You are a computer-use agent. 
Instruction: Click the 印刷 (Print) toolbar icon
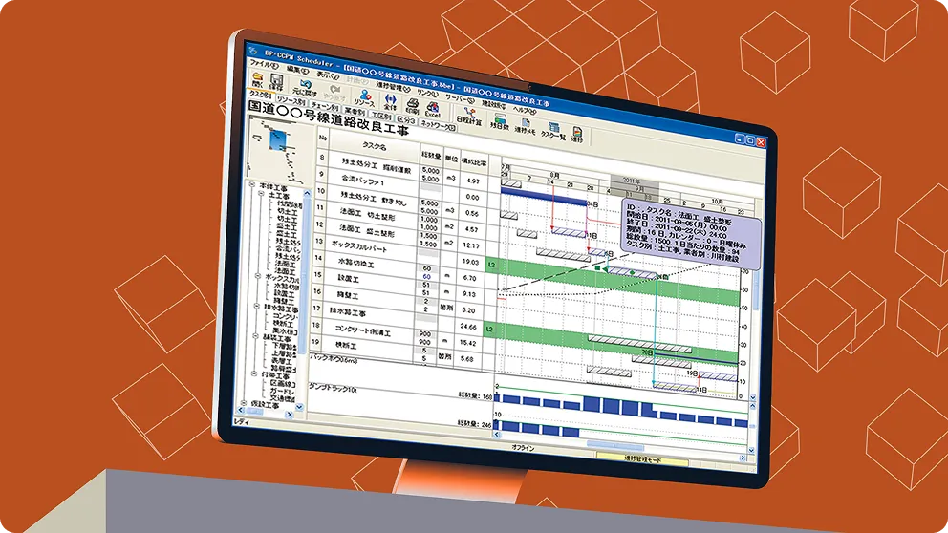(412, 103)
